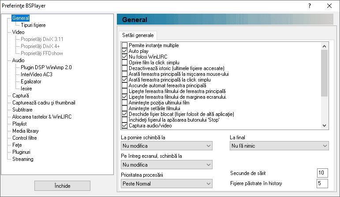Enable Lipeşte fereastra filmului de fereastra principală
The height and width of the screenshot is (197, 340).
coord(124,91)
